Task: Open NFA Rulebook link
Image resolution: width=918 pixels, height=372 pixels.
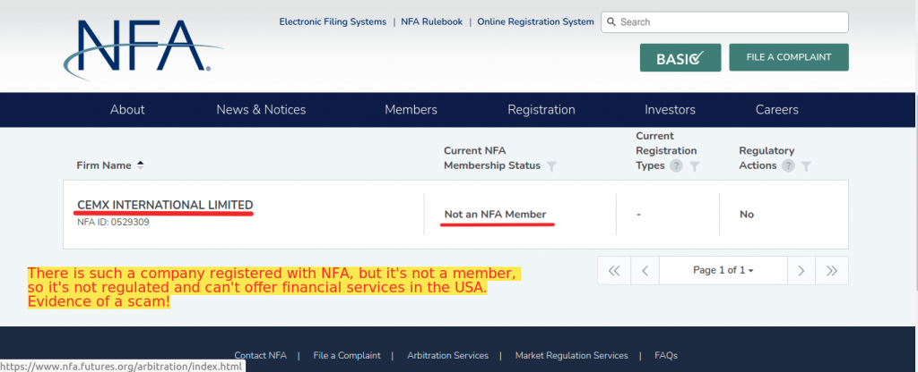Action: point(431,21)
